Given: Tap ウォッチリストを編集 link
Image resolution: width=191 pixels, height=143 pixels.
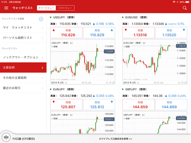Looking at the screenshot, I should coord(13,19).
